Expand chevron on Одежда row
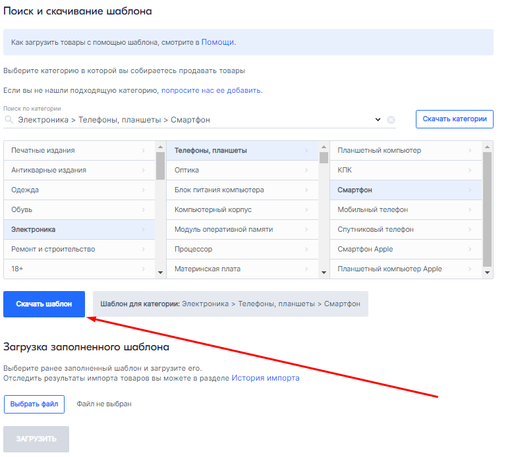The height and width of the screenshot is (457, 514). tap(143, 190)
